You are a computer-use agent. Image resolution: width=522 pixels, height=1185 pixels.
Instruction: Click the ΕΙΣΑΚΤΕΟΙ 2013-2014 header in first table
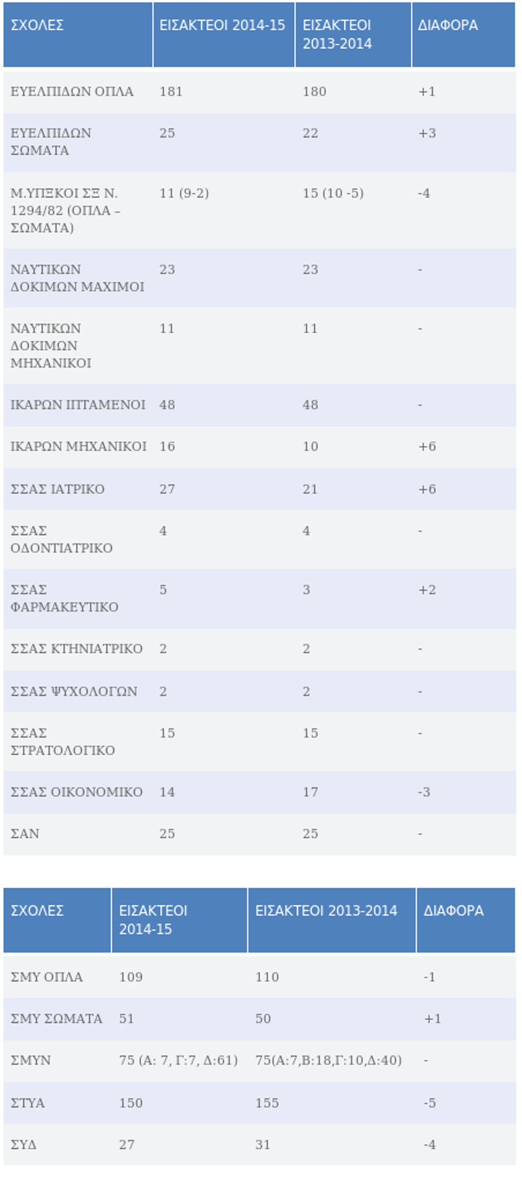(353, 35)
